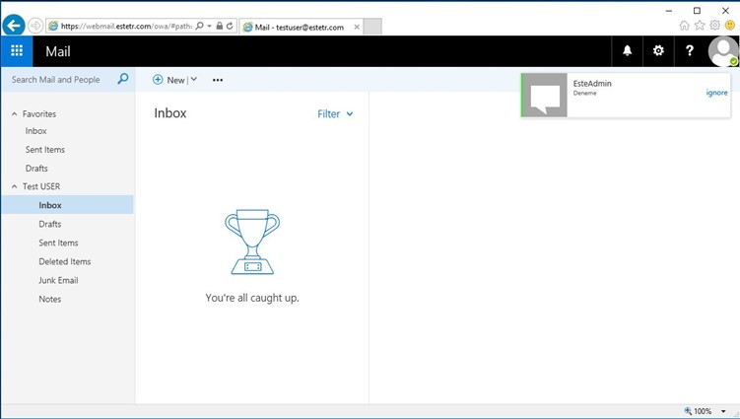Open the 100% zoom level dropdown
This screenshot has width=740, height=419.
tap(723, 411)
